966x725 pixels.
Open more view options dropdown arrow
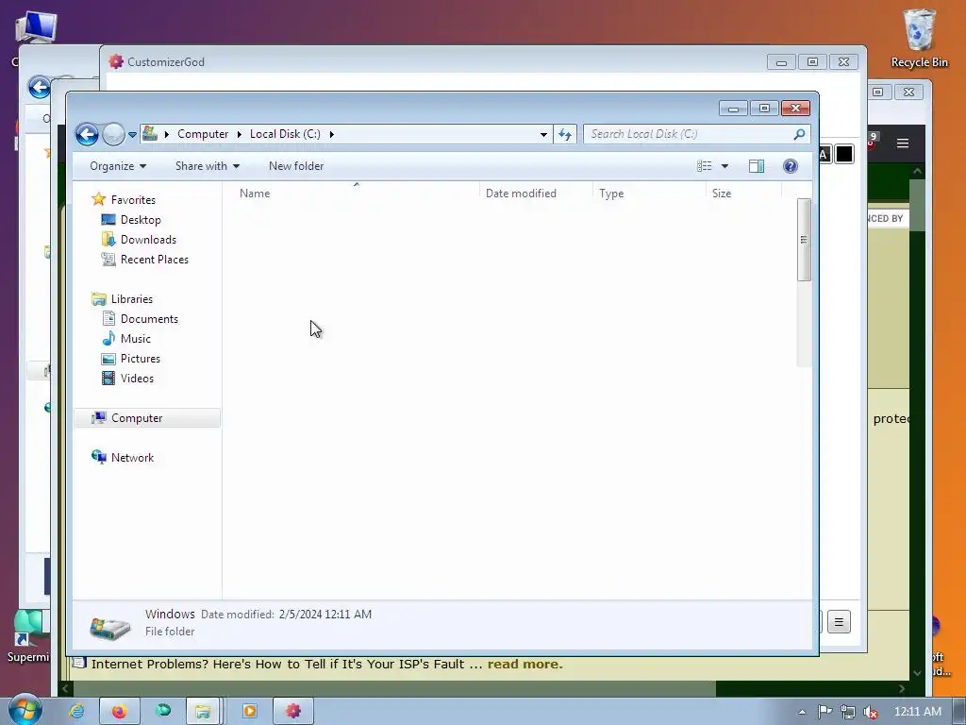(x=724, y=166)
